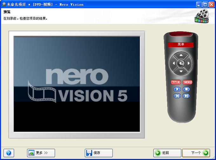Start playback with the remote's play button
216x160 pixels.
[x=177, y=89]
